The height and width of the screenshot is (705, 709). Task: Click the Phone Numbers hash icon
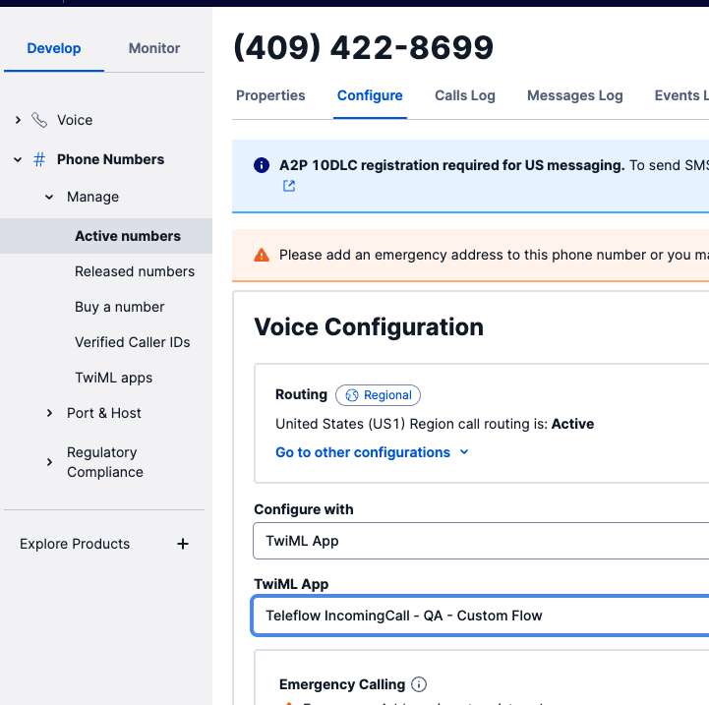39,159
